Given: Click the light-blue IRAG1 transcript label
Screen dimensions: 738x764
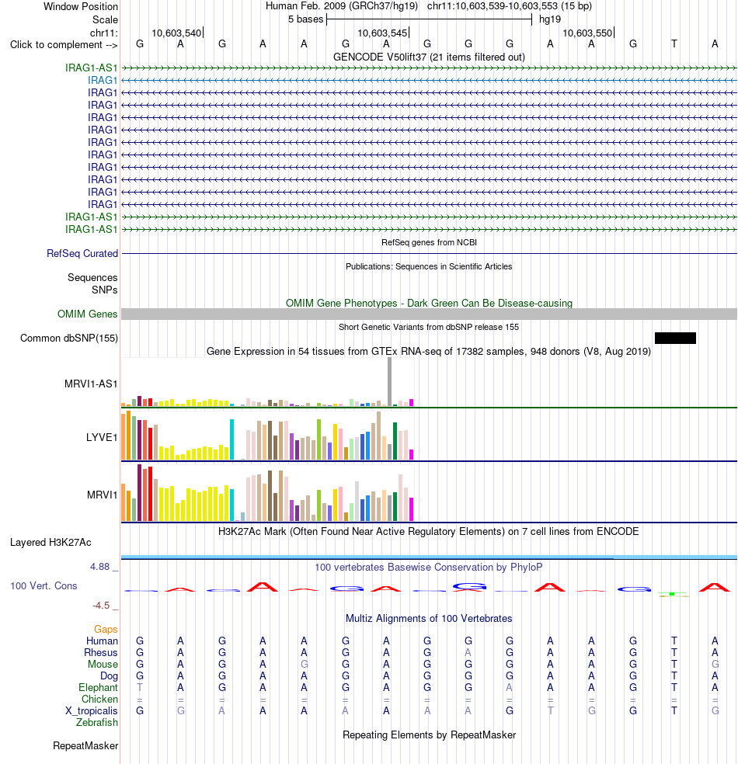Looking at the screenshot, I should coord(103,80).
